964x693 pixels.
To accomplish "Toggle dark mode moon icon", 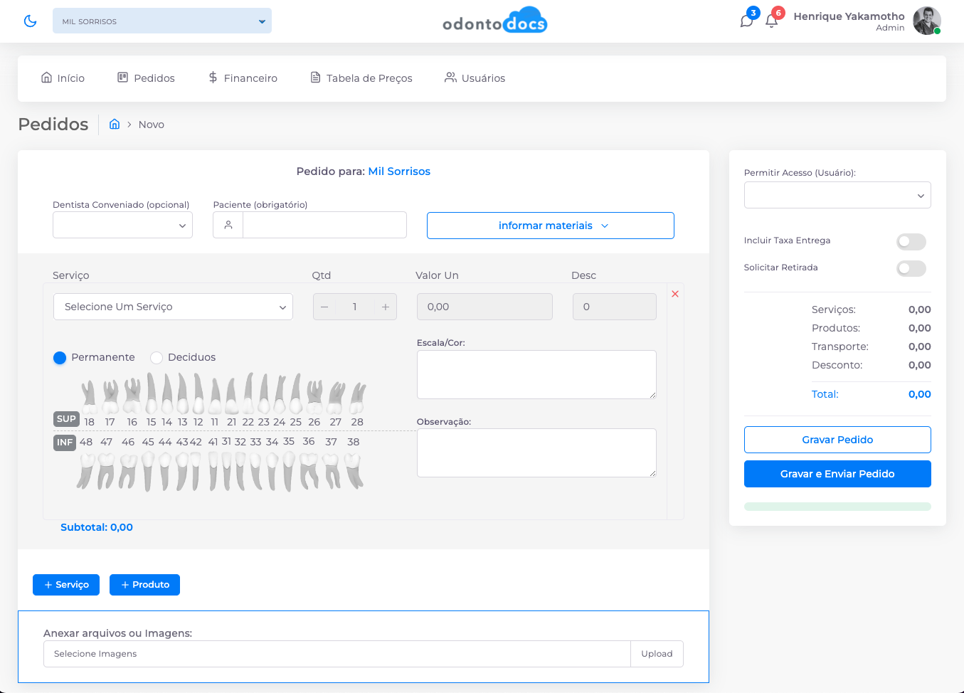I will (30, 21).
